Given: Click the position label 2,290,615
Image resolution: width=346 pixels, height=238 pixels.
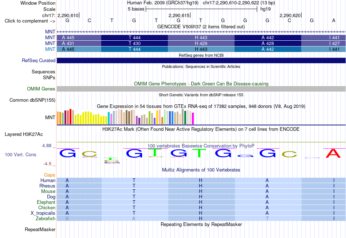Looking at the screenshot, I should tap(179, 15).
